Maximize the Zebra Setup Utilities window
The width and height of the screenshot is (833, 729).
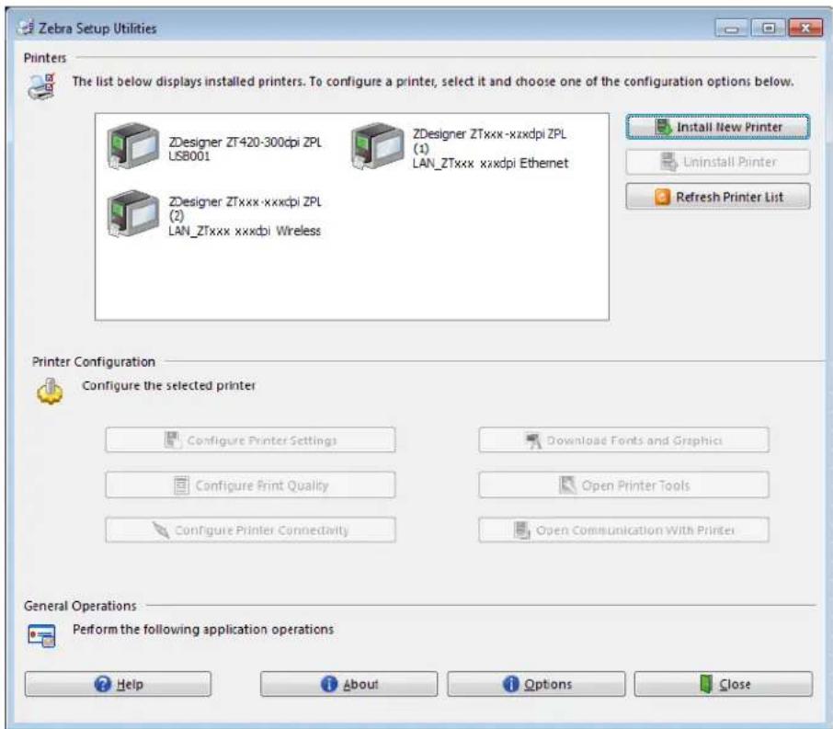[769, 28]
